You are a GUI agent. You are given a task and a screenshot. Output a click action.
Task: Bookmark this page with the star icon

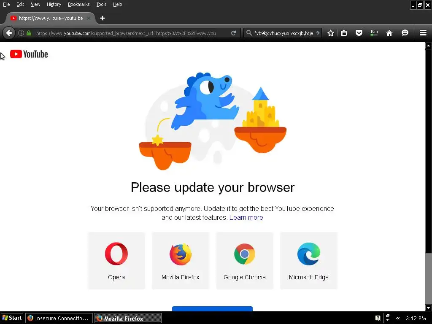click(x=331, y=33)
